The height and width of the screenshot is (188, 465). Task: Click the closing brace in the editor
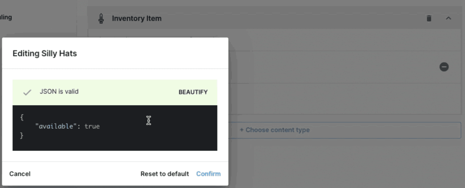[22, 136]
